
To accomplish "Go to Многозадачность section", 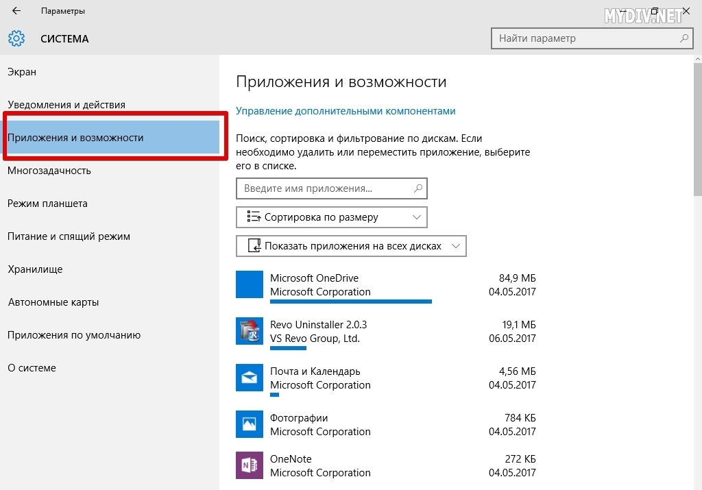I will point(49,171).
